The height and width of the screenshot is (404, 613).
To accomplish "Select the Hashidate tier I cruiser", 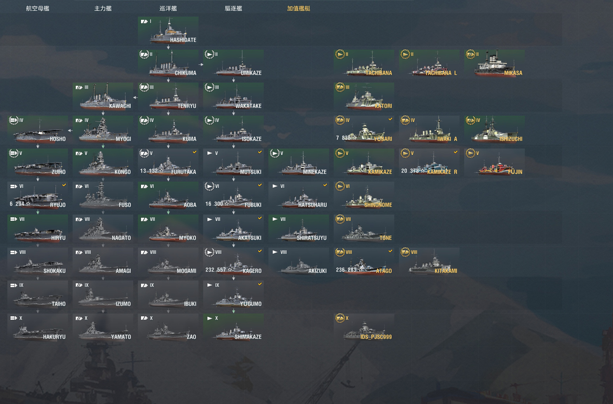I will 168,31.
